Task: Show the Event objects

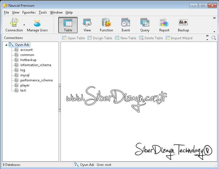Action: tap(126, 25)
